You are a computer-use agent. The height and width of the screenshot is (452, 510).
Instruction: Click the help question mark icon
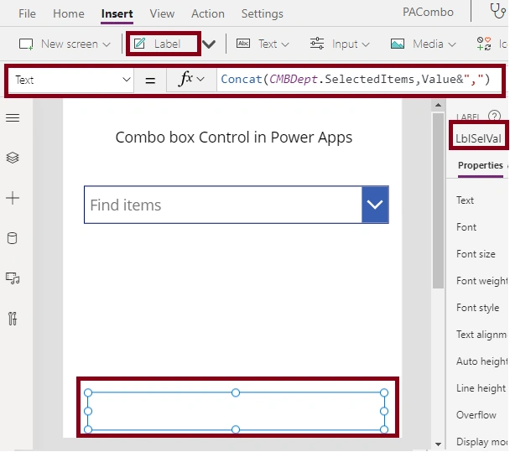(x=494, y=116)
